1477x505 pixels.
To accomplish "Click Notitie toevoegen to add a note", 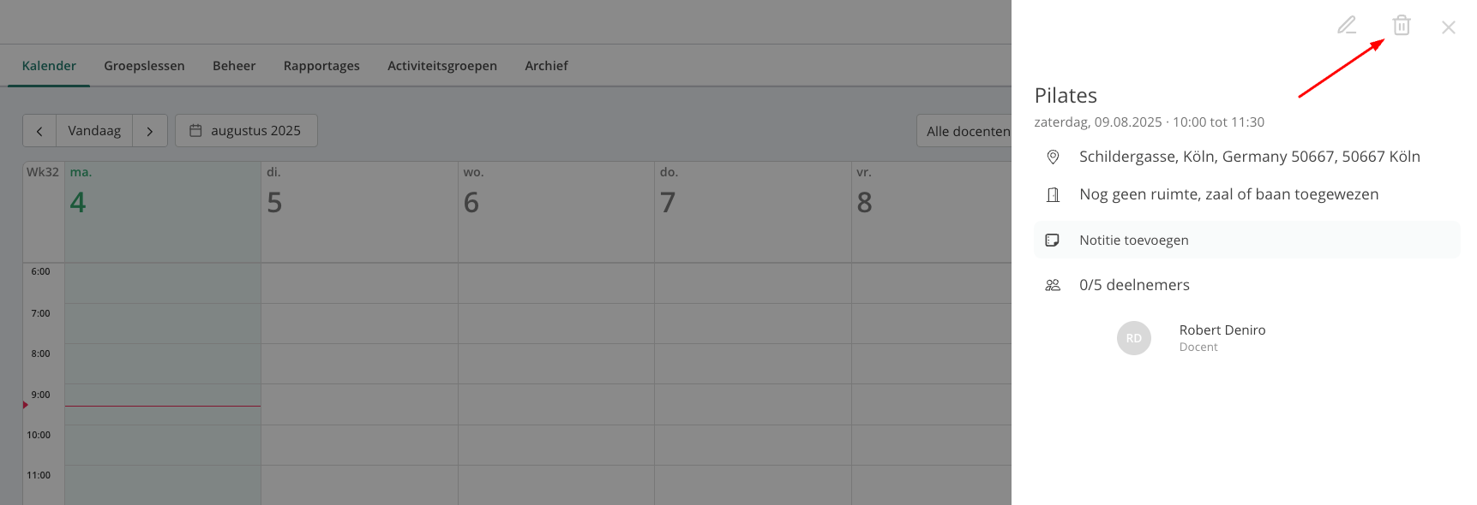I will (1247, 240).
